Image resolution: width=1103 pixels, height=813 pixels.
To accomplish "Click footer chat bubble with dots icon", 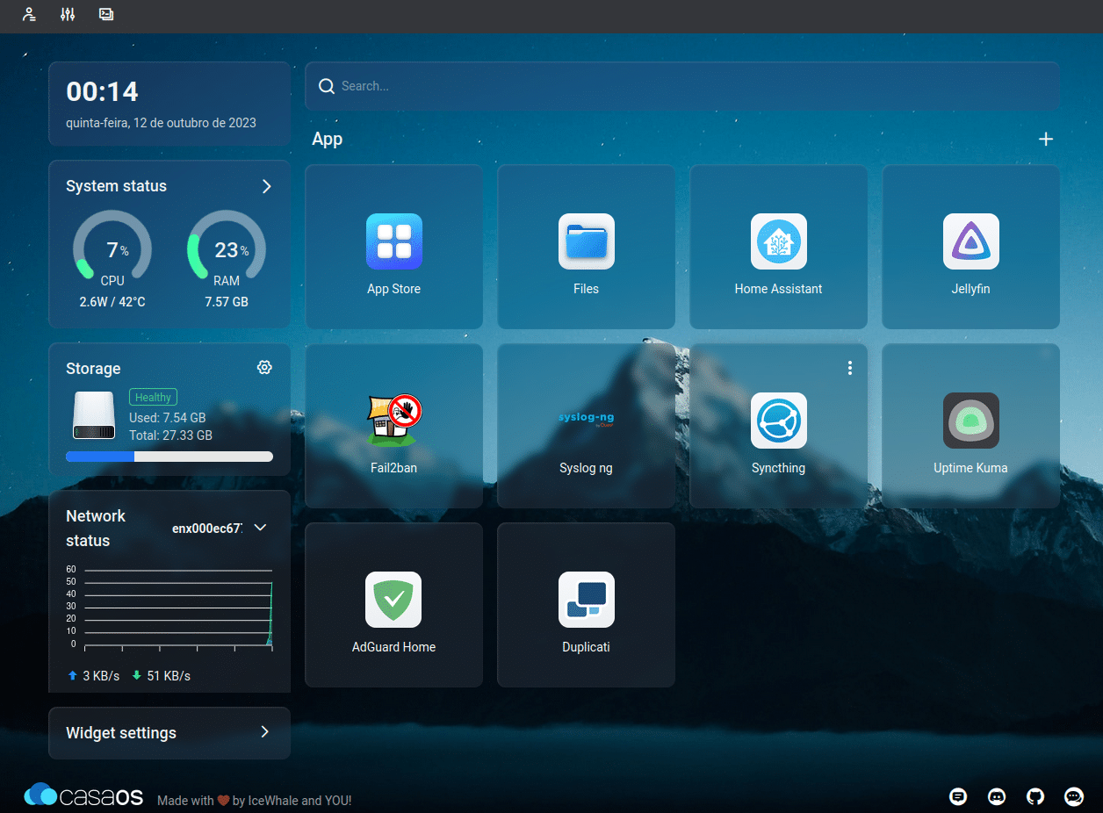I will point(1074,796).
